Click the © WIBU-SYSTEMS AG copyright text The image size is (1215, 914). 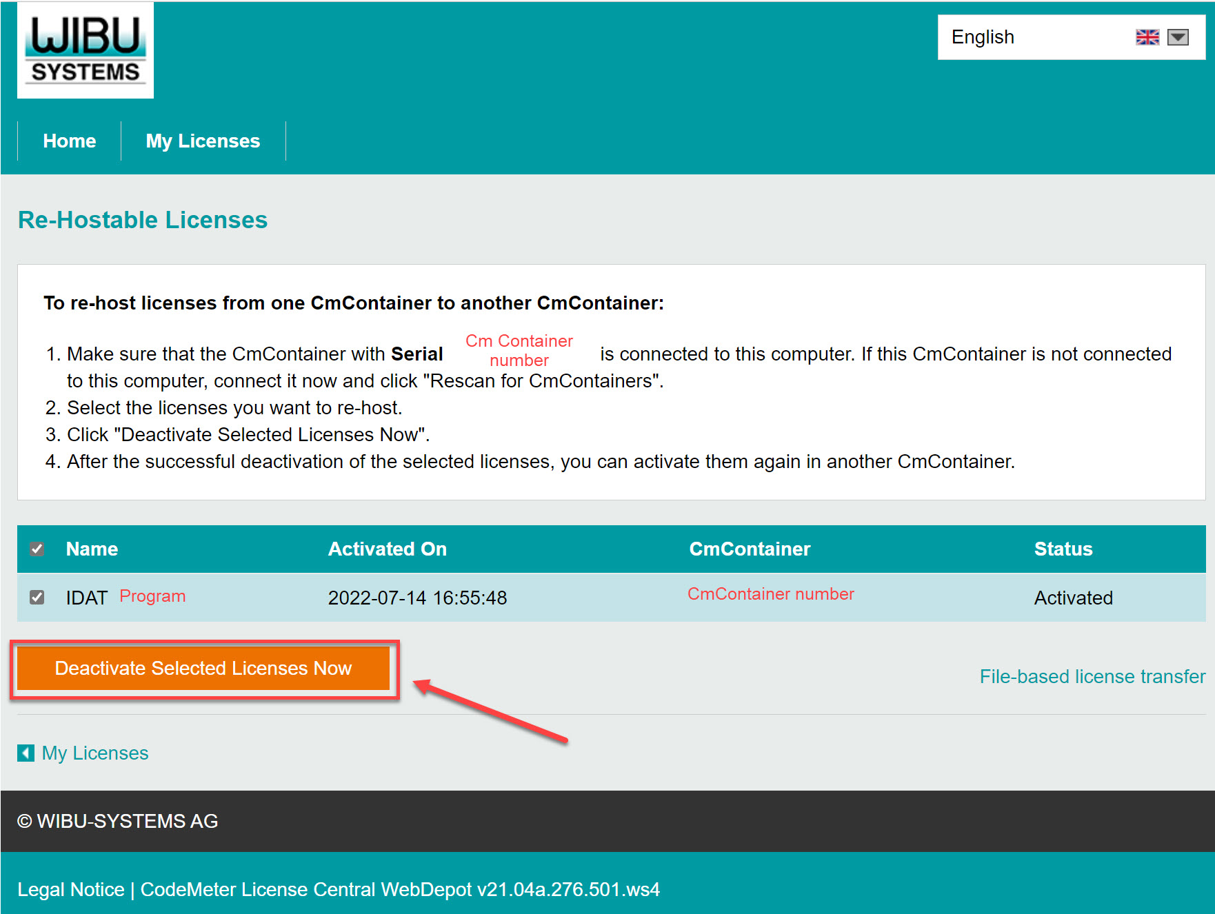(118, 821)
